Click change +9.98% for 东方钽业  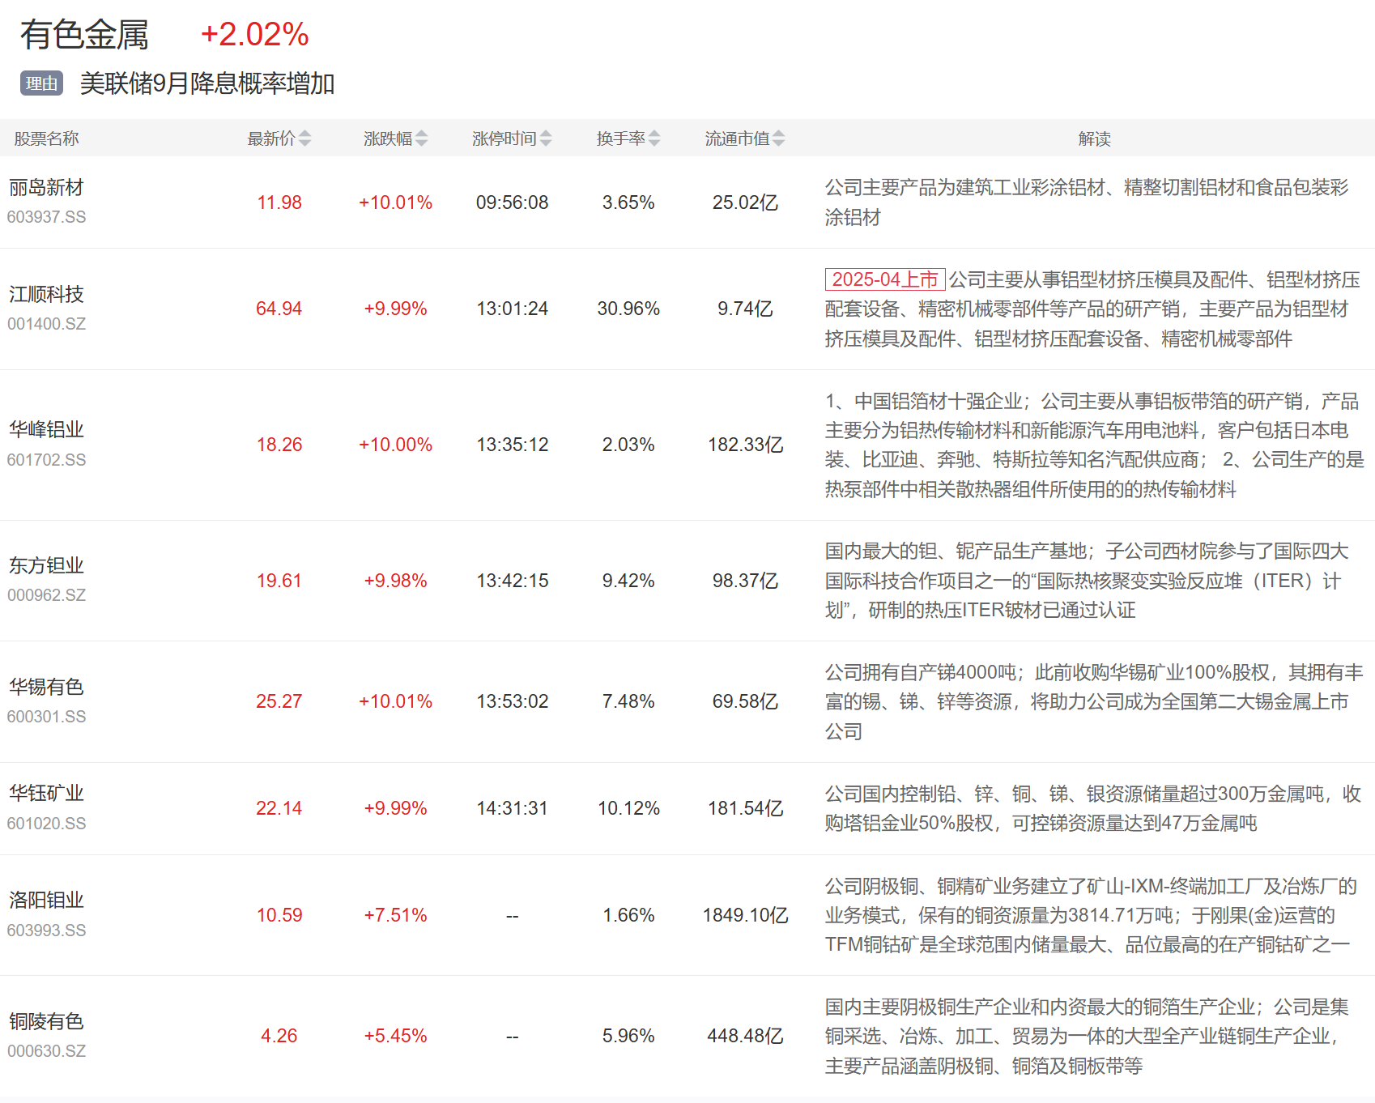click(x=395, y=581)
